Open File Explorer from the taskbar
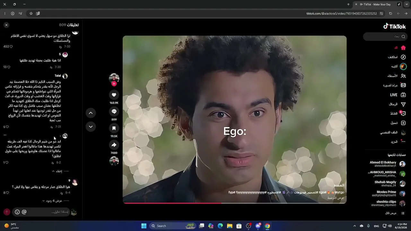The image size is (411, 231). click(x=230, y=226)
